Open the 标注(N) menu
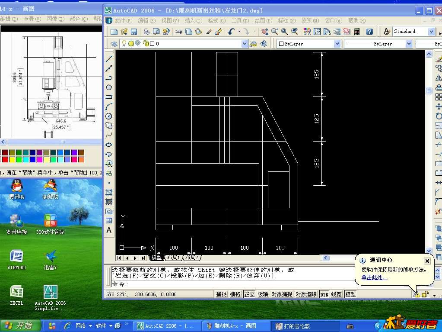The height and width of the screenshot is (332, 442). 287,21
